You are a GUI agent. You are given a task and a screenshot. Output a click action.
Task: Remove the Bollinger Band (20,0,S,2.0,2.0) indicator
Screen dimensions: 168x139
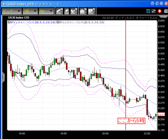click(x=9, y=22)
